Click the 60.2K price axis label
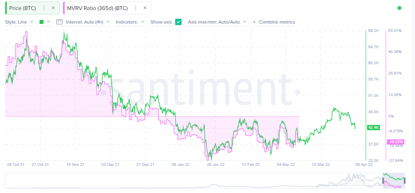Viewport: 415px width, 193px height. (374, 63)
